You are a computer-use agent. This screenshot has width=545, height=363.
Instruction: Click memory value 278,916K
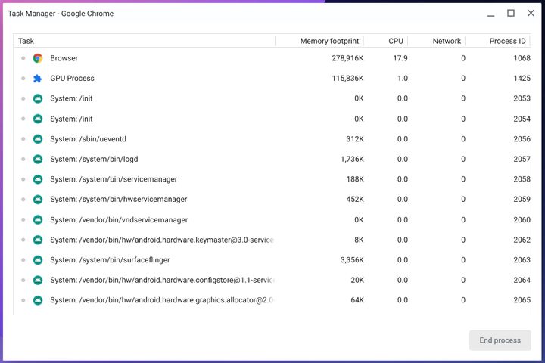(x=347, y=58)
